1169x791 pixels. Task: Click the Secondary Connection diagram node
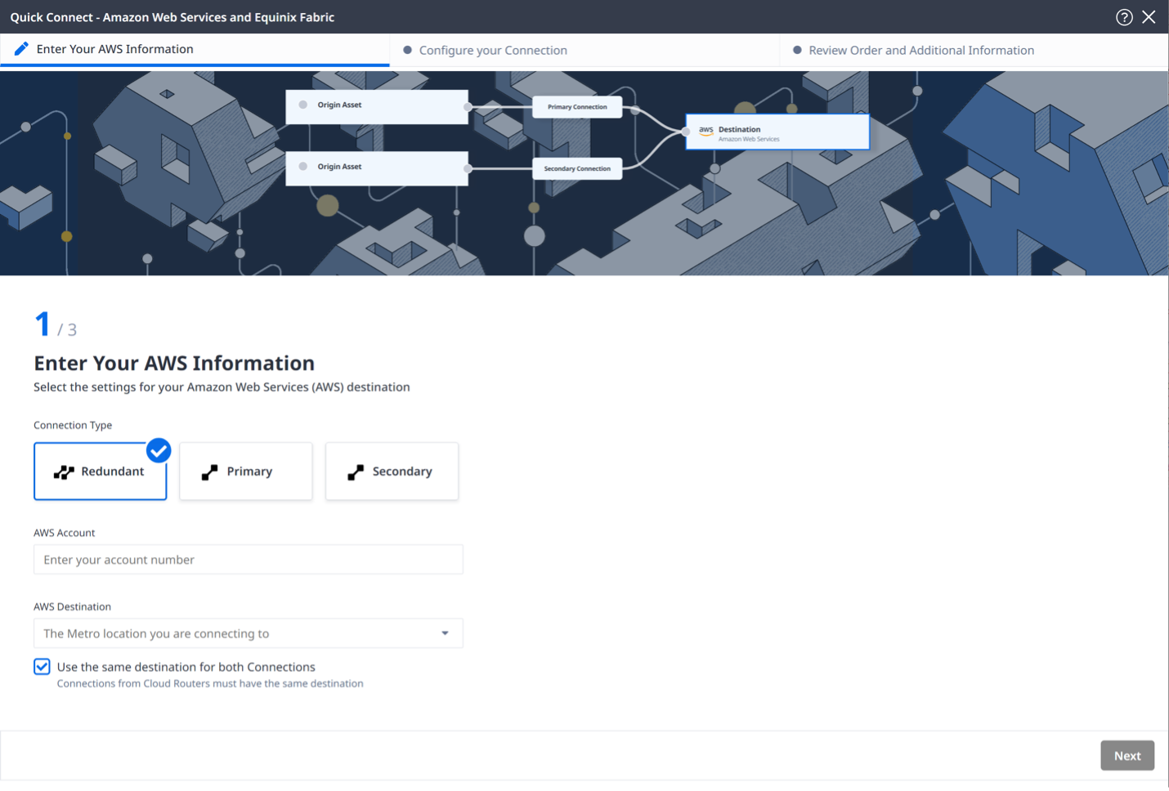tap(577, 168)
